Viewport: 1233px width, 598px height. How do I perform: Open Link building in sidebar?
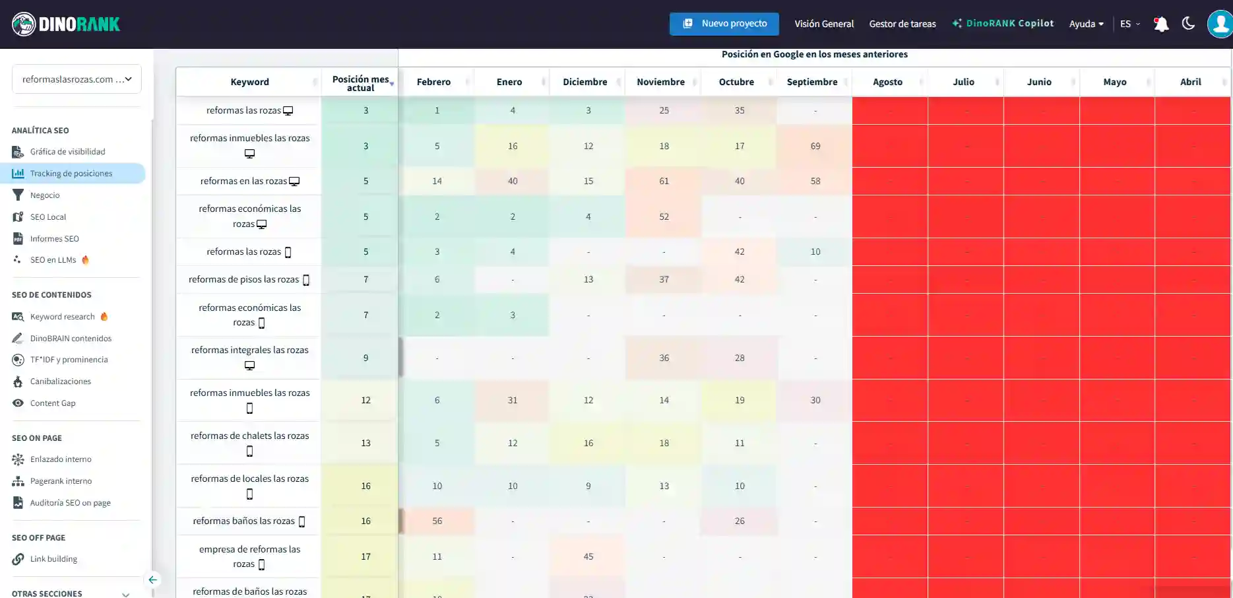(x=53, y=559)
